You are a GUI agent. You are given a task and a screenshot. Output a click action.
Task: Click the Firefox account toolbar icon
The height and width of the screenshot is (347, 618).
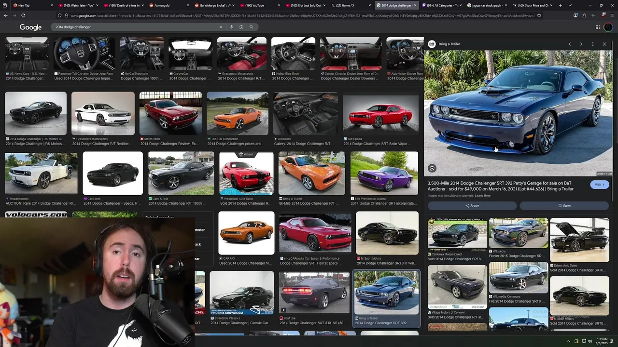[576, 15]
